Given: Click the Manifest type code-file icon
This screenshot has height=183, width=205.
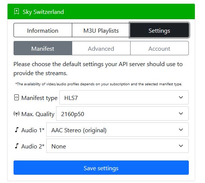Looking at the screenshot, I should pyautogui.click(x=17, y=97).
